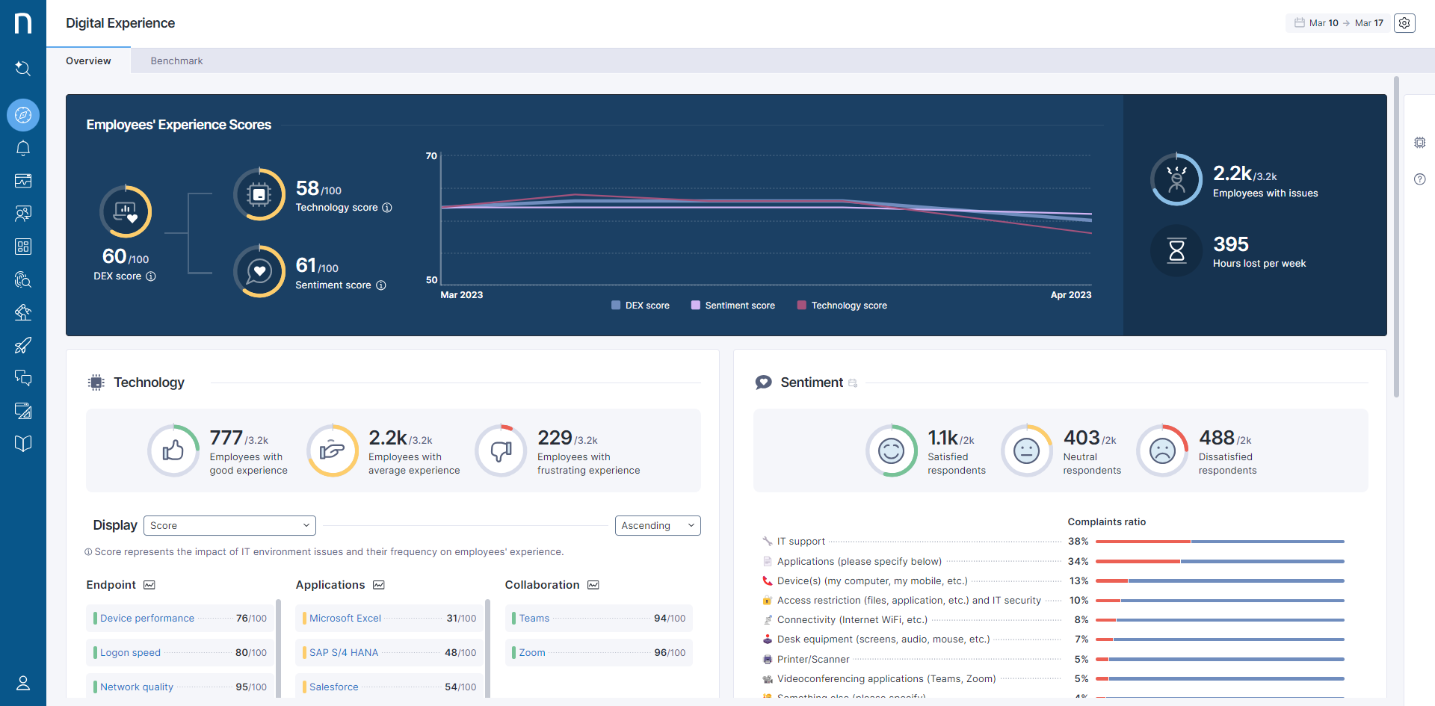This screenshot has width=1435, height=706.
Task: Click the info icon beside DEX score
Action: coord(151,276)
